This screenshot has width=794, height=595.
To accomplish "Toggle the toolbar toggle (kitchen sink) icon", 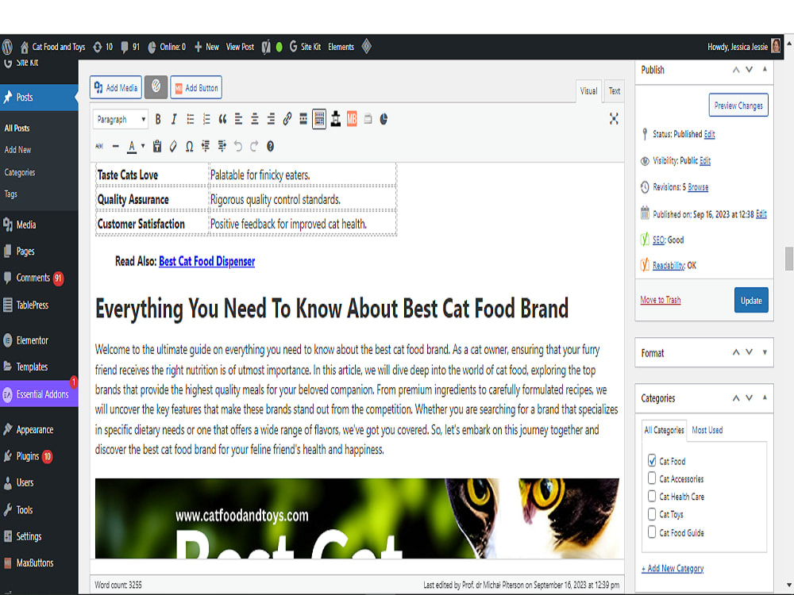I will coord(319,120).
